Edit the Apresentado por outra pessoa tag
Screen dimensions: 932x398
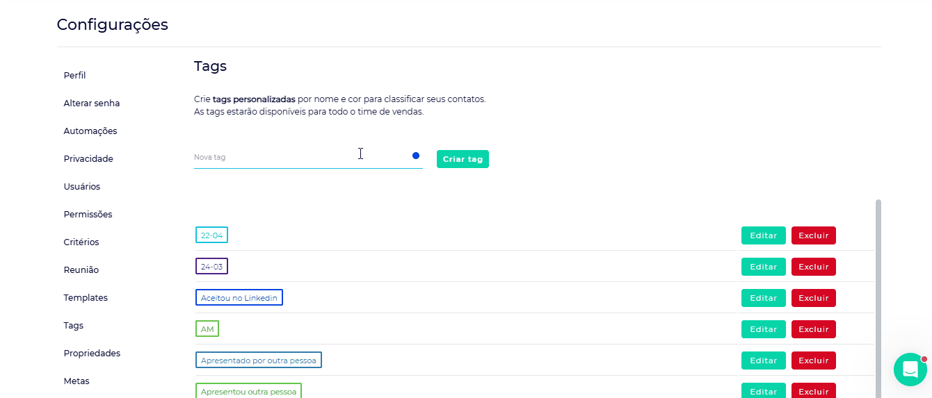tap(763, 360)
